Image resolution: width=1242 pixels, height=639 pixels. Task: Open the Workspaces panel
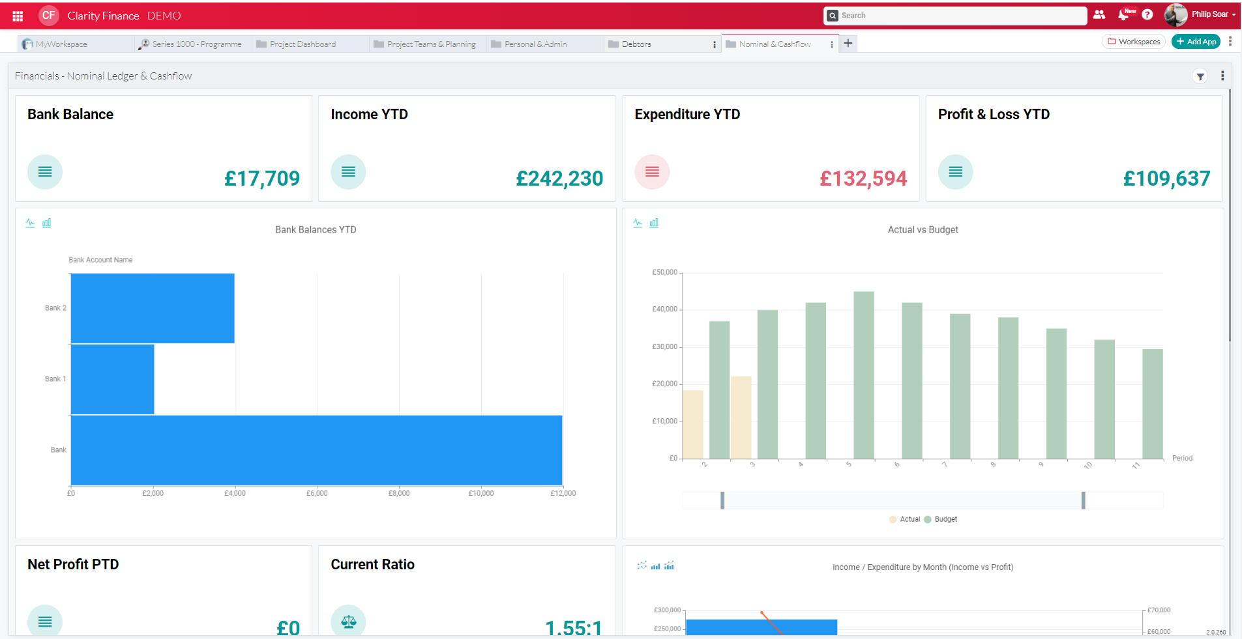click(x=1134, y=41)
